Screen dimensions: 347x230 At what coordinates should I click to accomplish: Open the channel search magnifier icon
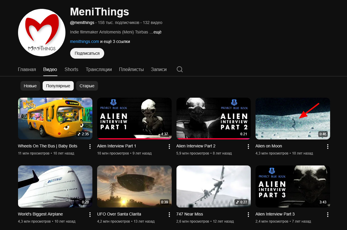tap(179, 69)
